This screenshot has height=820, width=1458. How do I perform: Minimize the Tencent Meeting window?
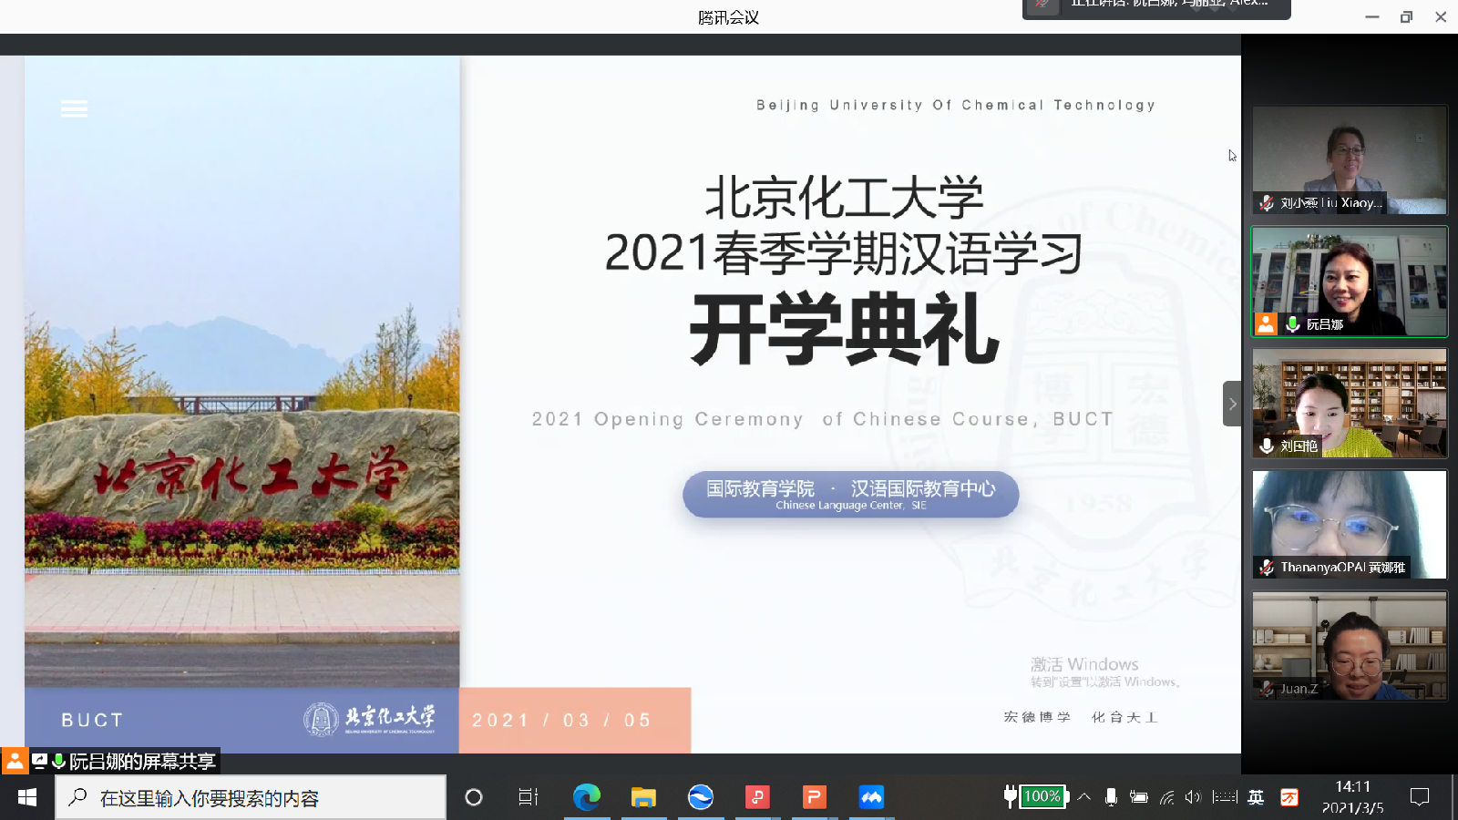[x=1371, y=16]
